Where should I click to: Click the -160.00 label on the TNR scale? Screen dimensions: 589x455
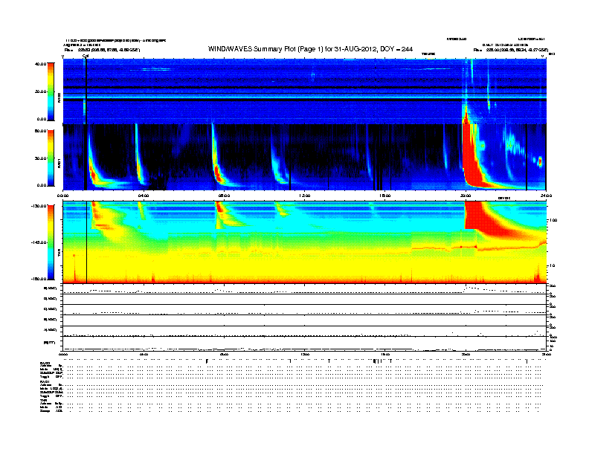pyautogui.click(x=39, y=279)
